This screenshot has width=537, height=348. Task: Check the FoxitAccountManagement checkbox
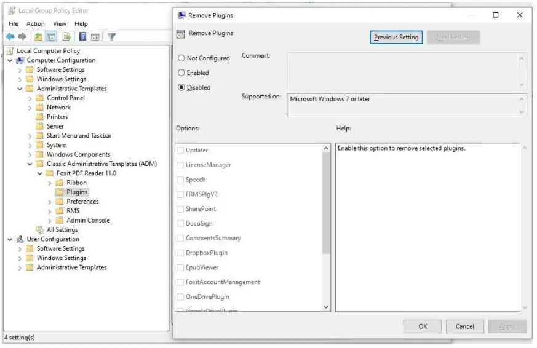(x=180, y=283)
